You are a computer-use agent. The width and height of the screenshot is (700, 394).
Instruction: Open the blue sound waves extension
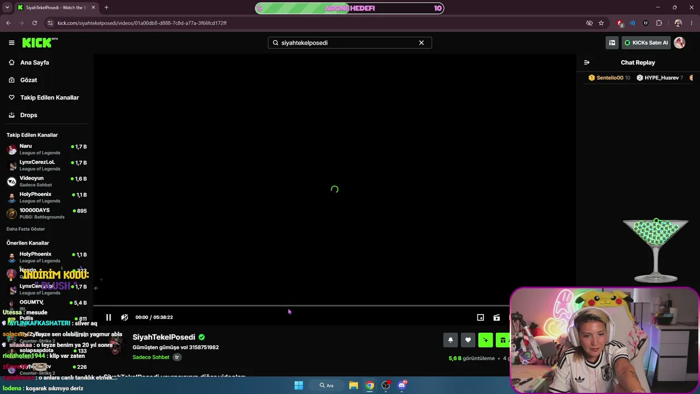coord(633,23)
